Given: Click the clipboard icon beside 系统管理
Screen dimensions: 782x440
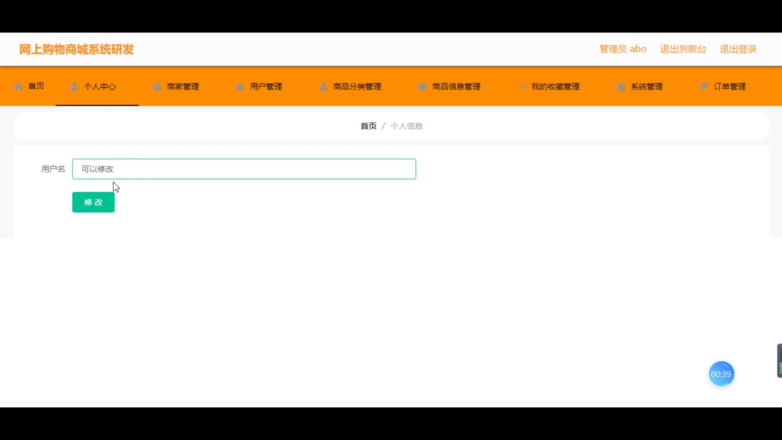Looking at the screenshot, I should [x=621, y=87].
